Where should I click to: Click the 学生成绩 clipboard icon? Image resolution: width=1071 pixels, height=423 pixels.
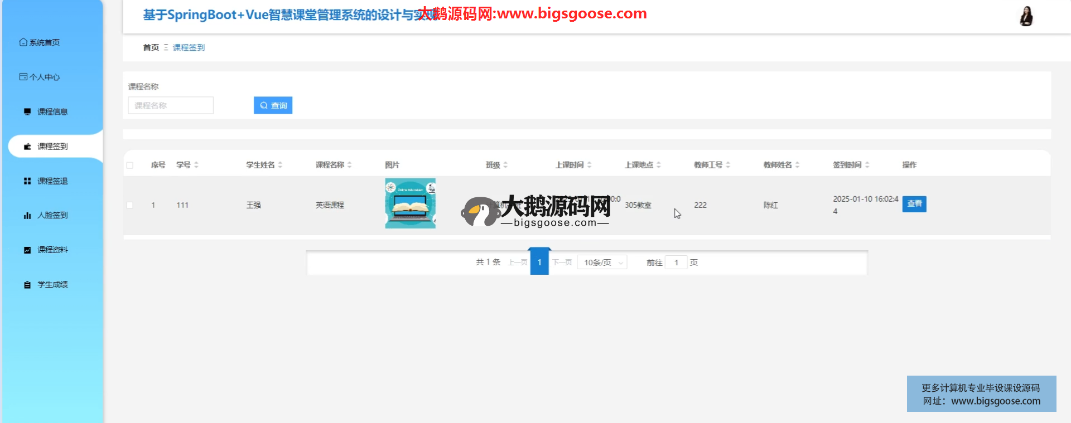click(x=27, y=285)
